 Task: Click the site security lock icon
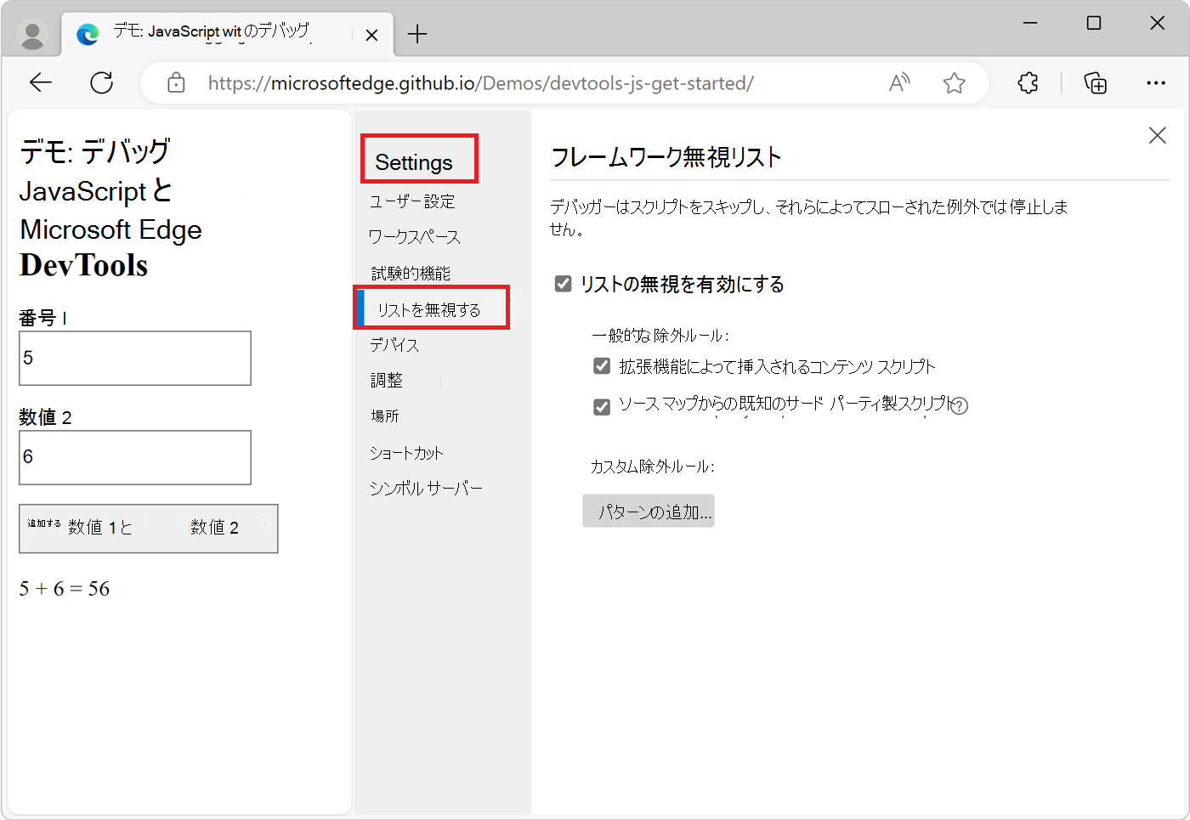coord(176,82)
